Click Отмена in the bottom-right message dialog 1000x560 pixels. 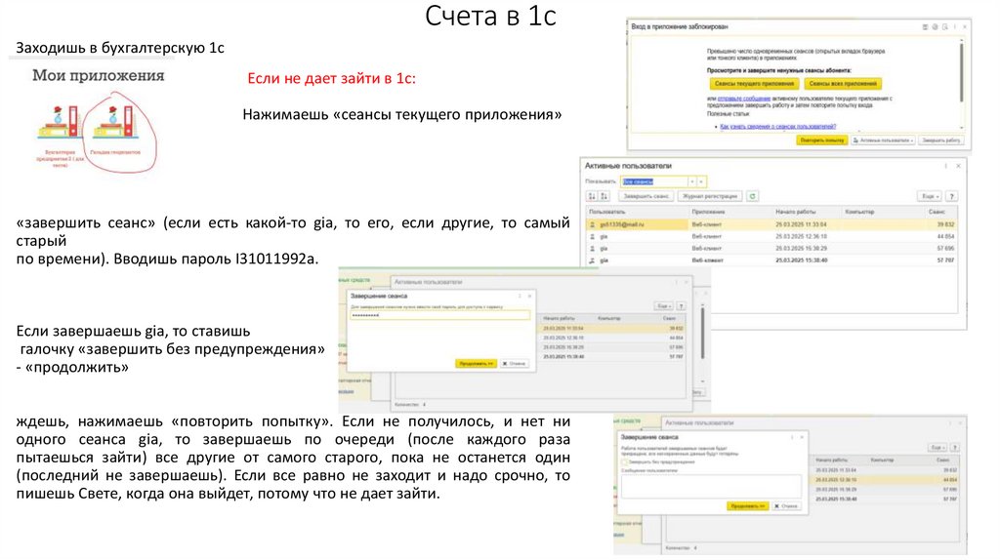(786, 505)
